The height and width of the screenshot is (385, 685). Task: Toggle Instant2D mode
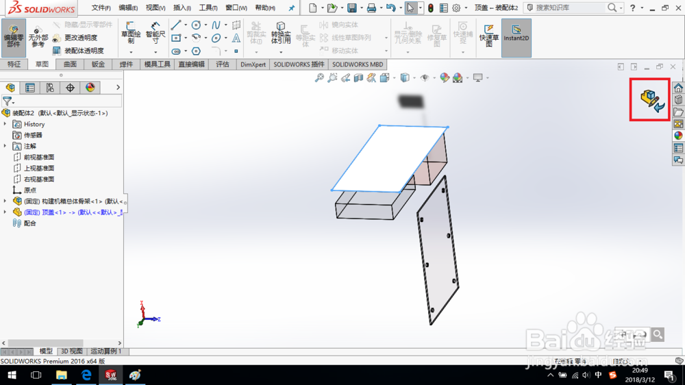516,38
